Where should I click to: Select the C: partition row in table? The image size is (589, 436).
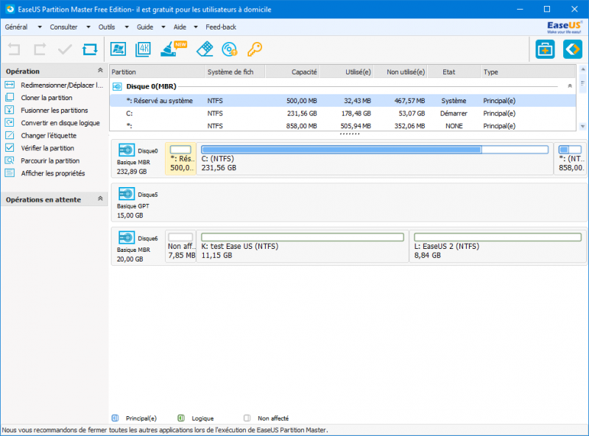342,113
